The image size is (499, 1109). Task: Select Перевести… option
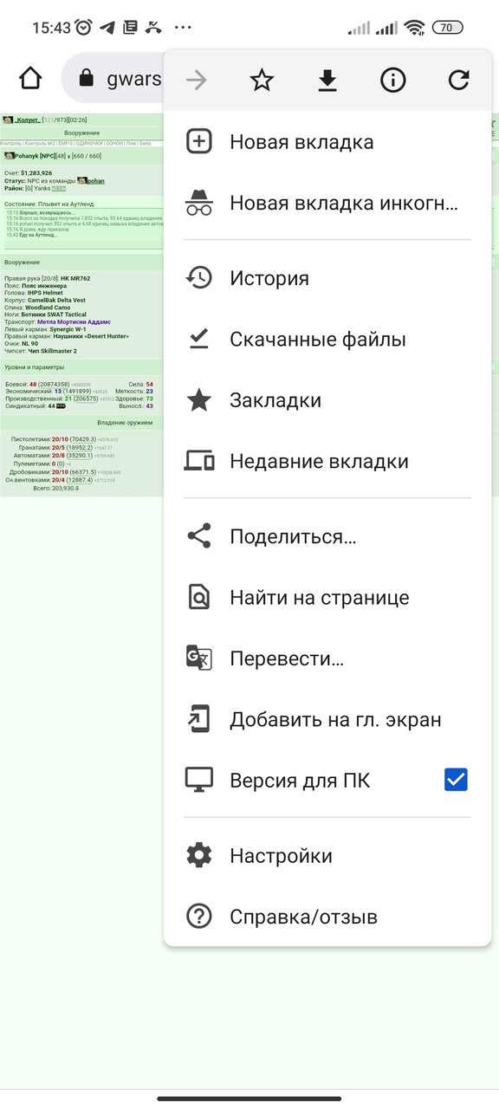(x=327, y=658)
